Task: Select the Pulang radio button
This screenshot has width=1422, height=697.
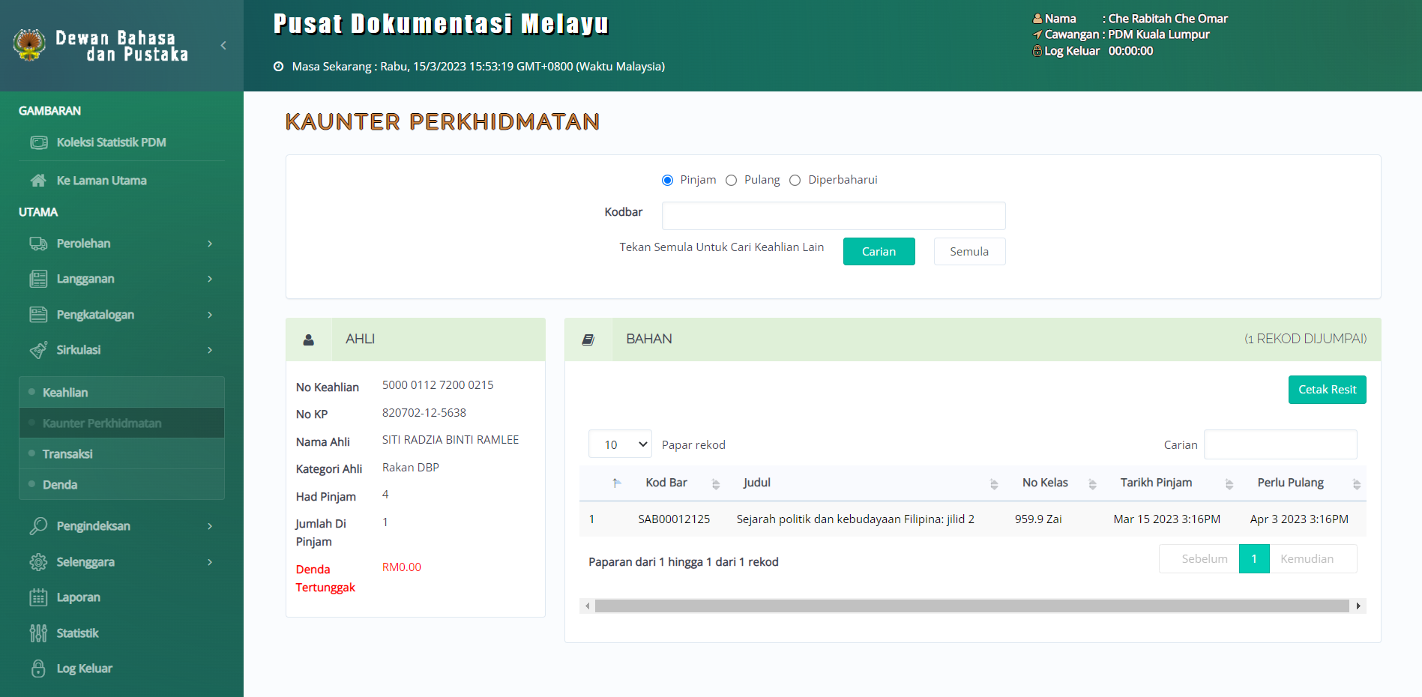Action: click(x=732, y=180)
